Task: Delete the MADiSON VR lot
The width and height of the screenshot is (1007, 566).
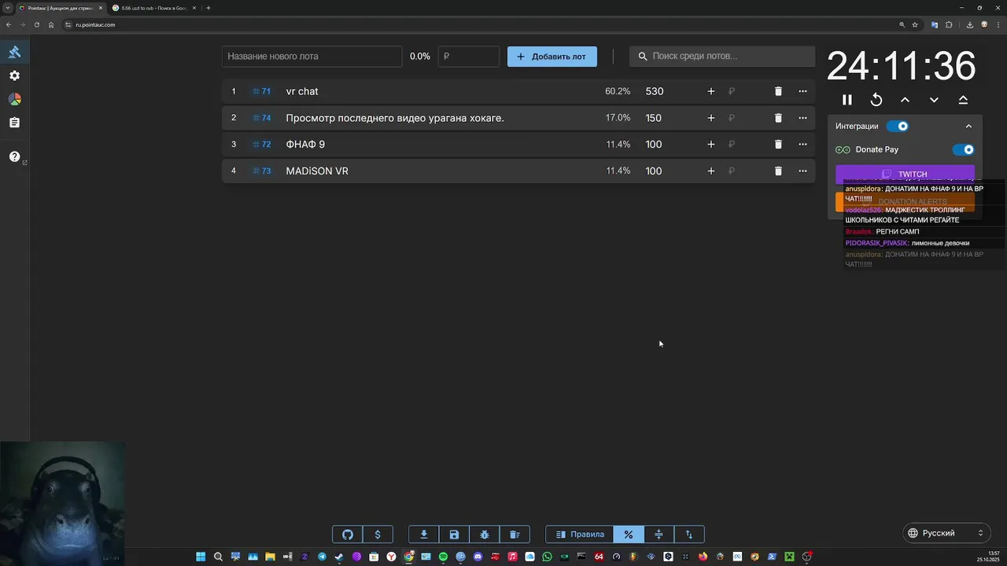Action: coord(778,171)
